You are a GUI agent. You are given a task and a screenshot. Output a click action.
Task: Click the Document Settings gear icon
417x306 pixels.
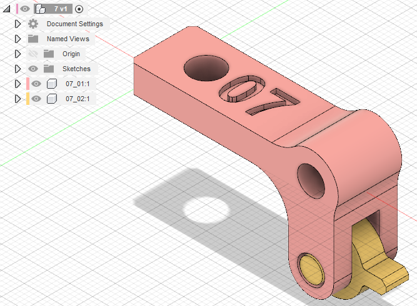(x=33, y=24)
